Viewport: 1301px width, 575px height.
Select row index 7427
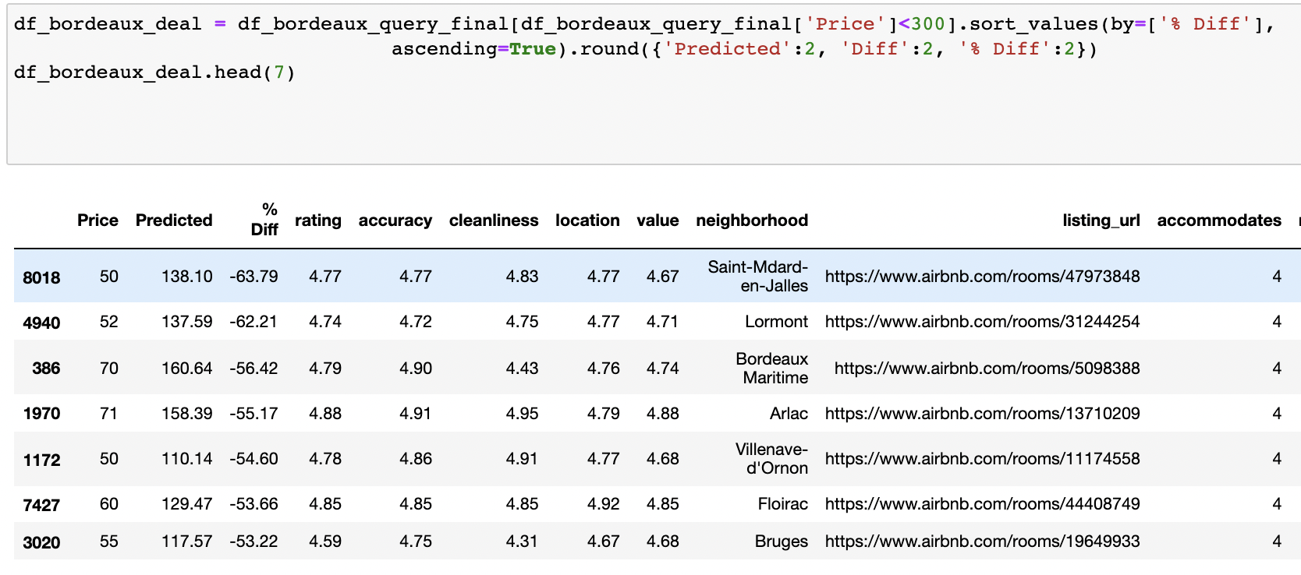click(x=41, y=506)
